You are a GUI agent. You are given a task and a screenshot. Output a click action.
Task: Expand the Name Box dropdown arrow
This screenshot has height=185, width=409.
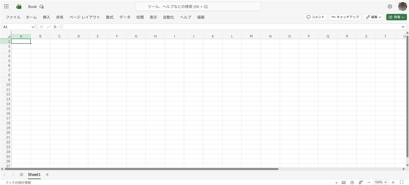point(33,27)
